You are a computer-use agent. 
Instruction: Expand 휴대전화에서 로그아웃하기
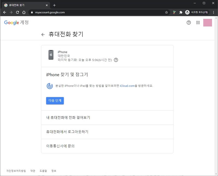tap(107, 132)
